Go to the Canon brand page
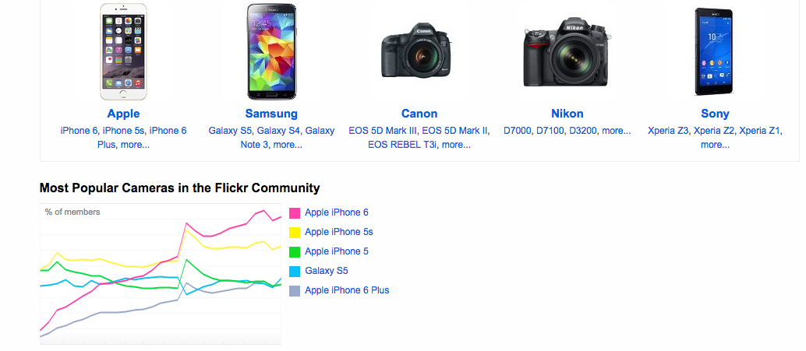The height and width of the screenshot is (351, 806). [419, 114]
